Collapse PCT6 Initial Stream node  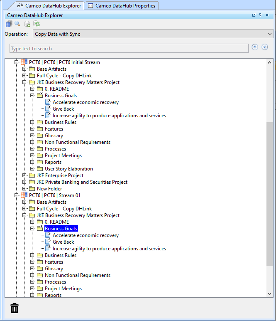(x=16, y=62)
